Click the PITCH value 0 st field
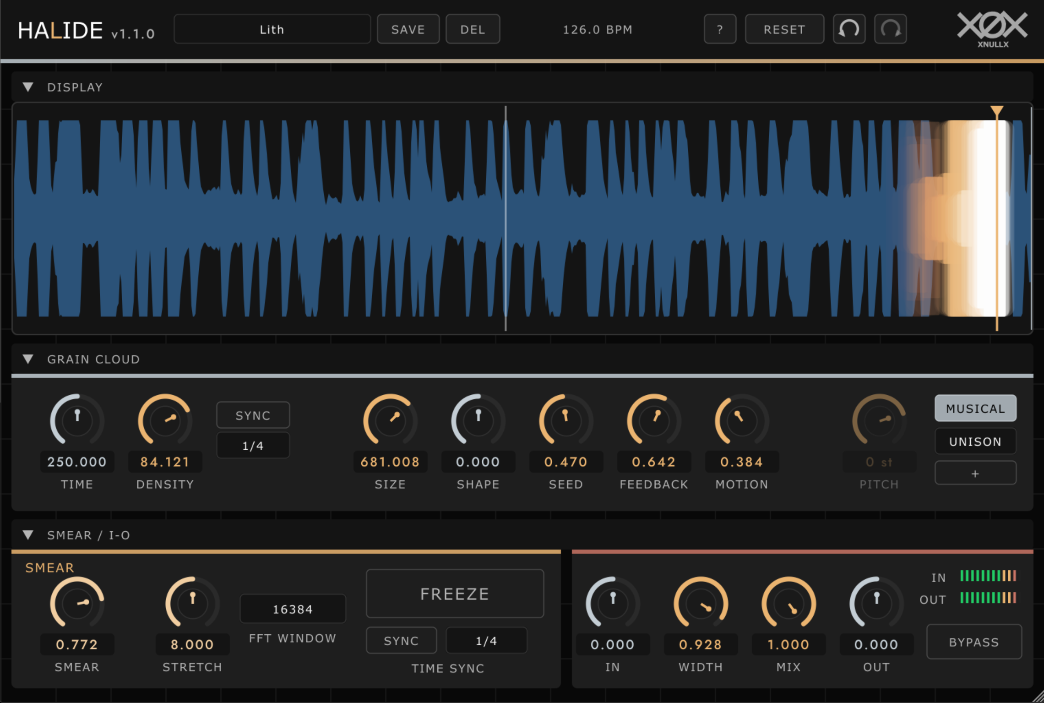Image resolution: width=1044 pixels, height=703 pixels. 879,462
